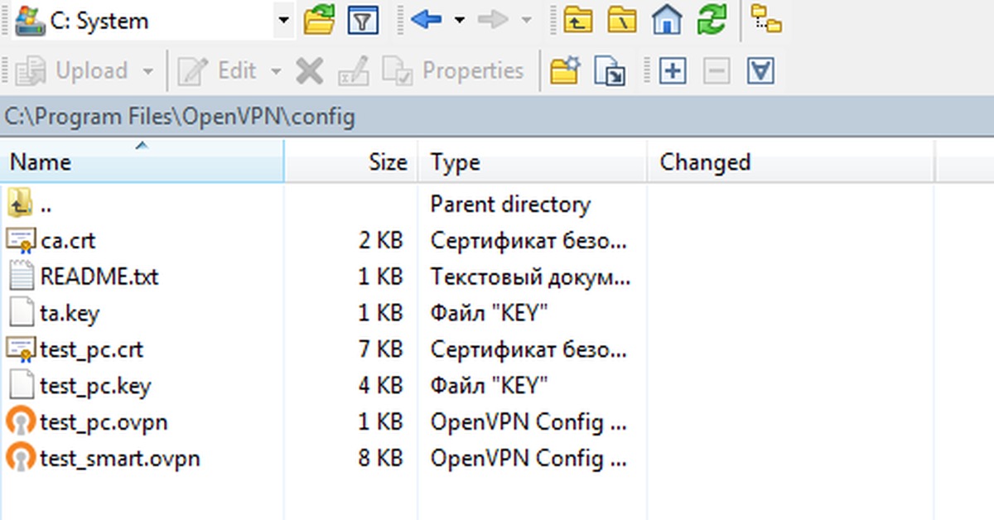The height and width of the screenshot is (520, 994).
Task: Click the open directory folder icon
Action: pyautogui.click(x=319, y=20)
